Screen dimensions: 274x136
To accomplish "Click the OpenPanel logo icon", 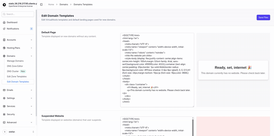I will (x=4, y=5).
